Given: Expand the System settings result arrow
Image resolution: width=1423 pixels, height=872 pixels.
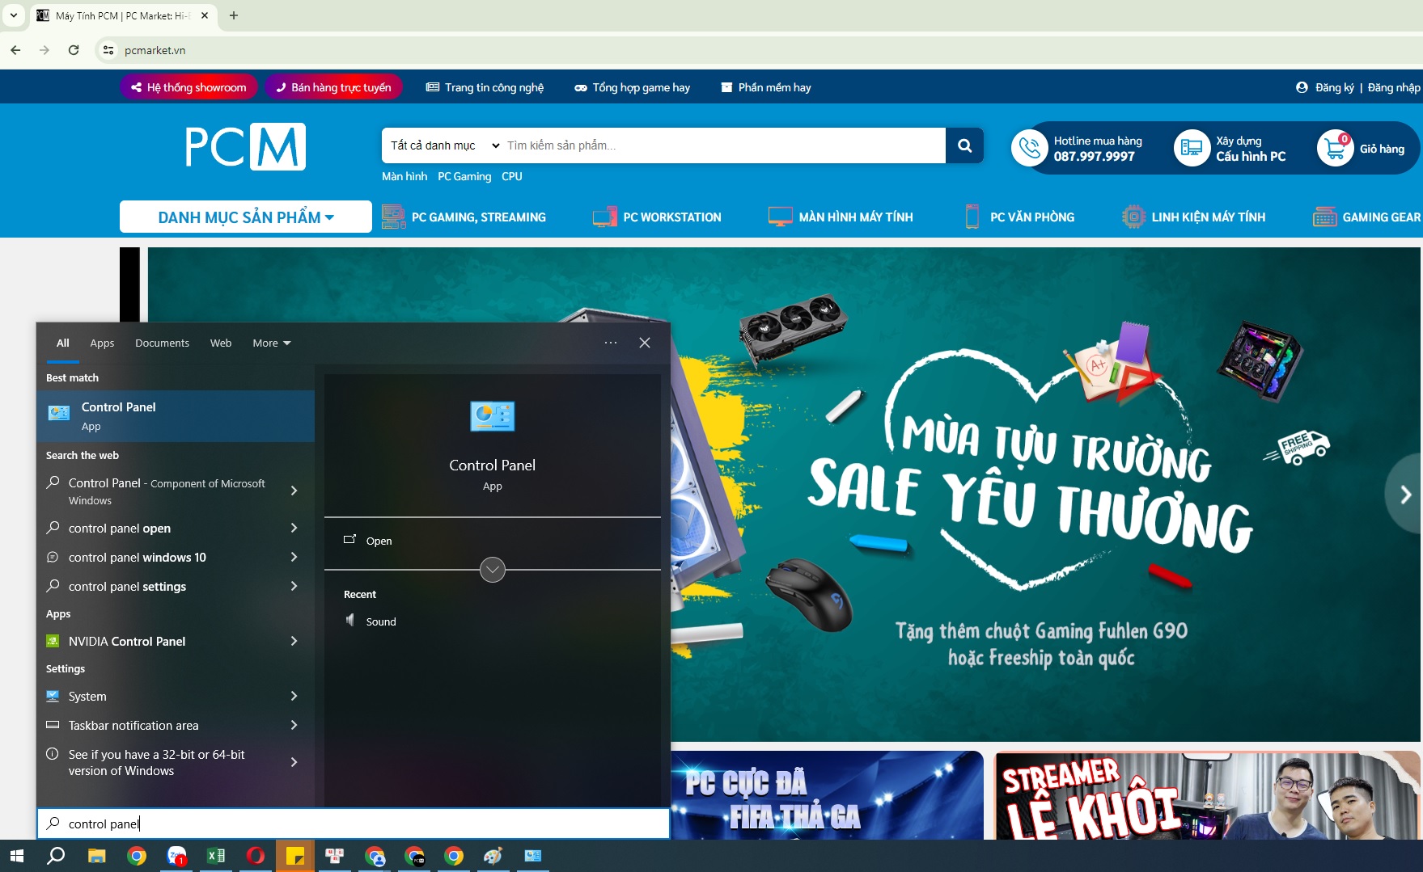Looking at the screenshot, I should [x=294, y=696].
